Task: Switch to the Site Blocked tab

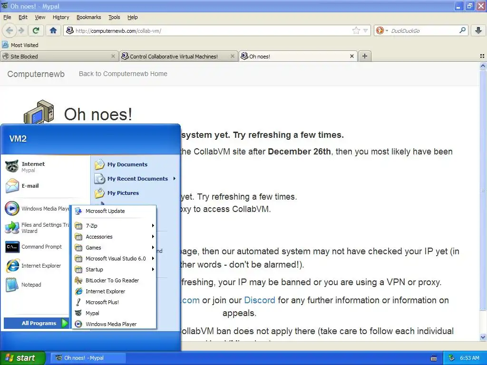Action: pyautogui.click(x=59, y=56)
